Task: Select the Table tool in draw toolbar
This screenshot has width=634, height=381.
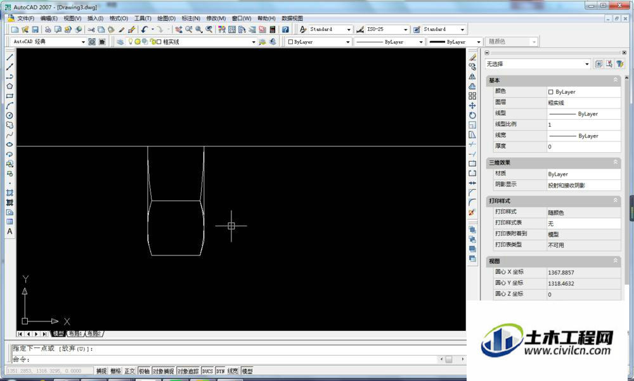Action: [x=10, y=222]
